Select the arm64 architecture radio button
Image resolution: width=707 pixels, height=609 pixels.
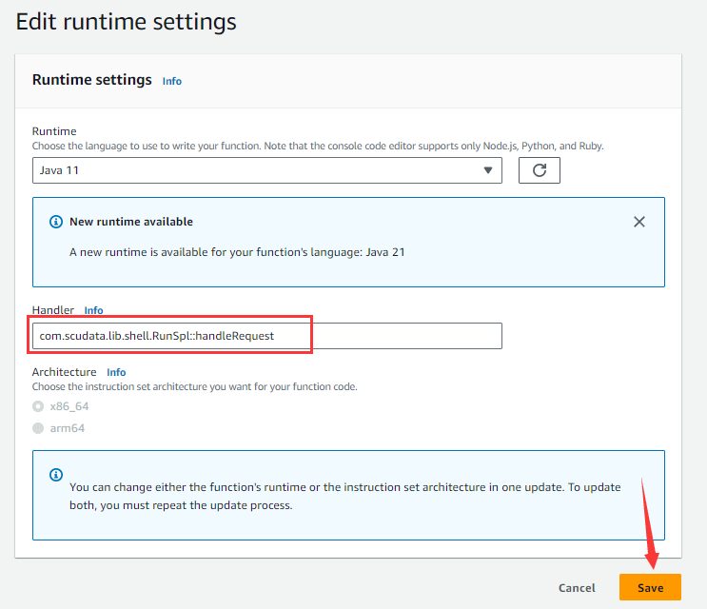[x=38, y=428]
